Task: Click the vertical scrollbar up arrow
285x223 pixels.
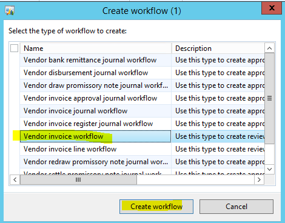Action: point(269,48)
